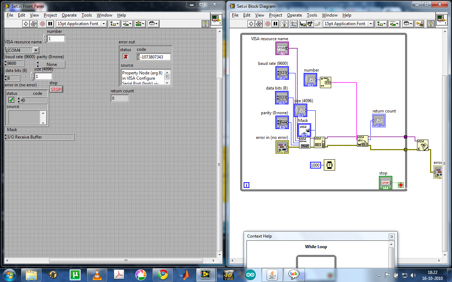Open Front Panel Resize Objects dropdown
Viewport: 452px width, 282px height.
(140, 24)
